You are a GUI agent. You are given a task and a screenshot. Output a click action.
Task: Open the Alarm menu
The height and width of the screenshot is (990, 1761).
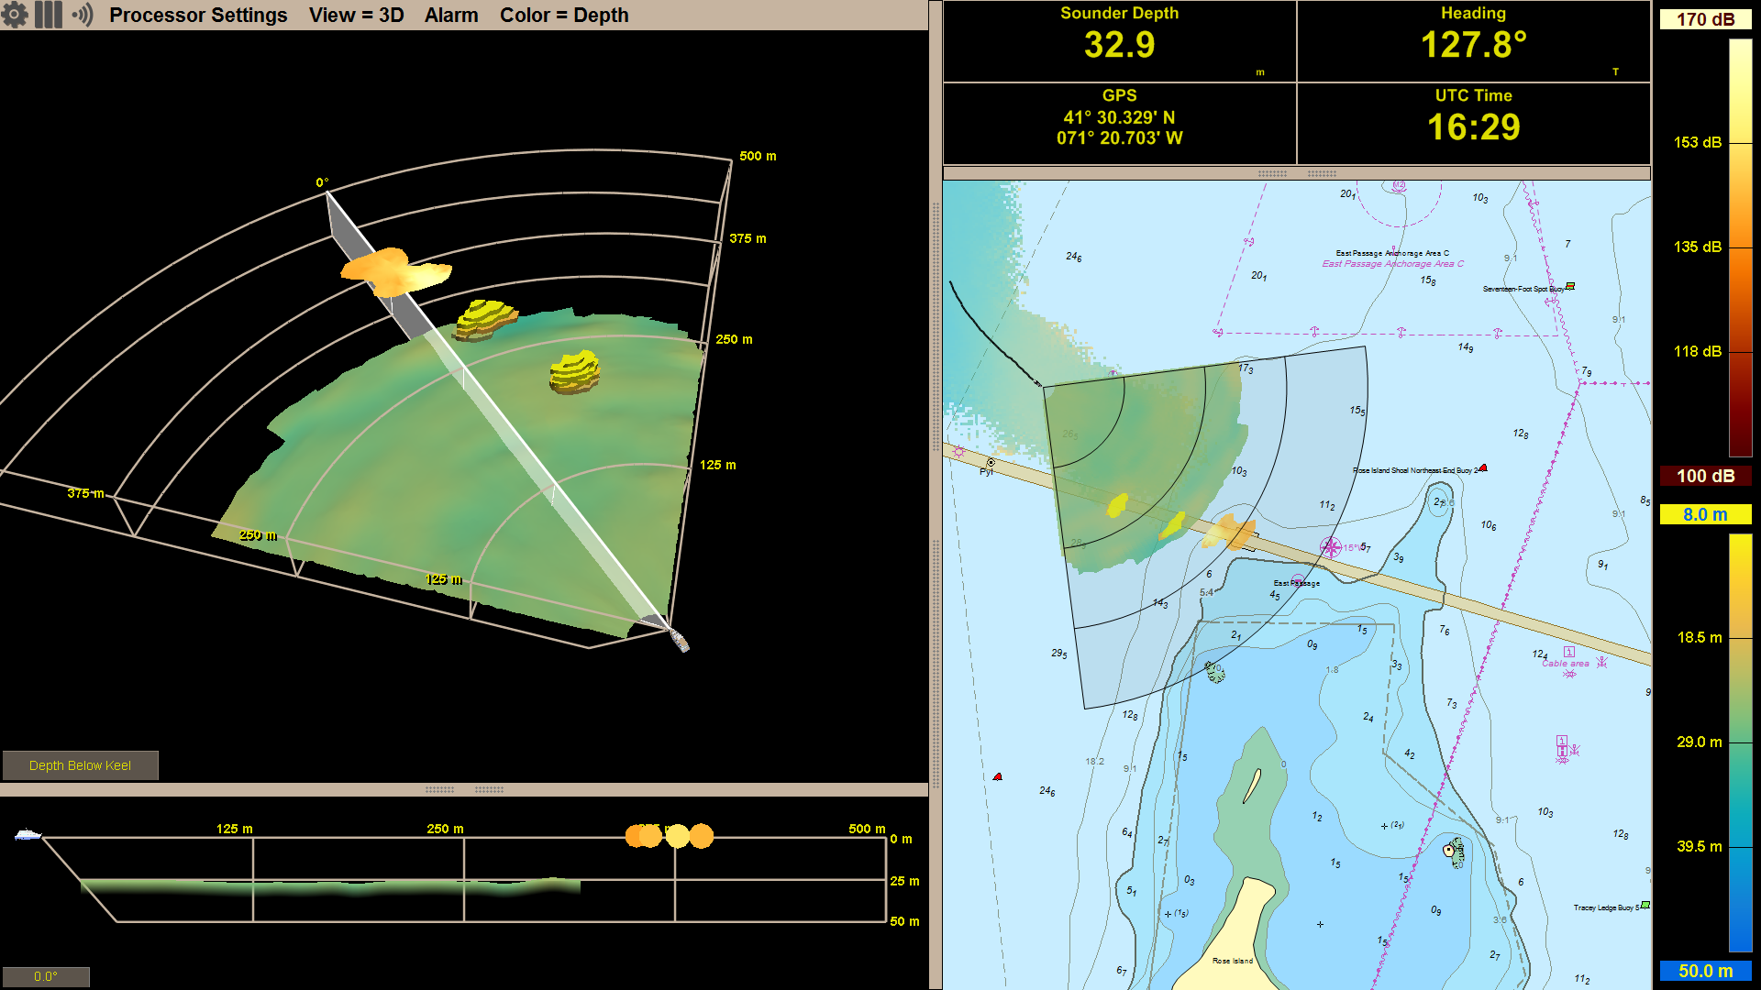click(x=451, y=15)
